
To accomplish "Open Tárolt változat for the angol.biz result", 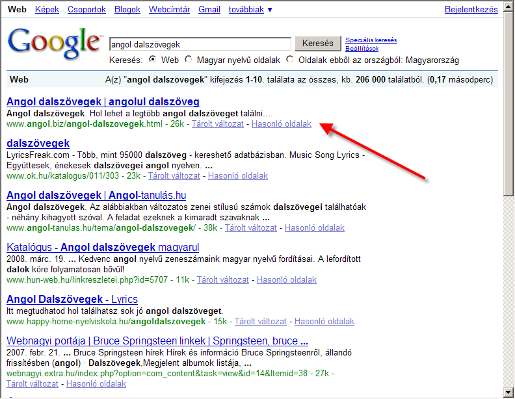I will point(218,124).
